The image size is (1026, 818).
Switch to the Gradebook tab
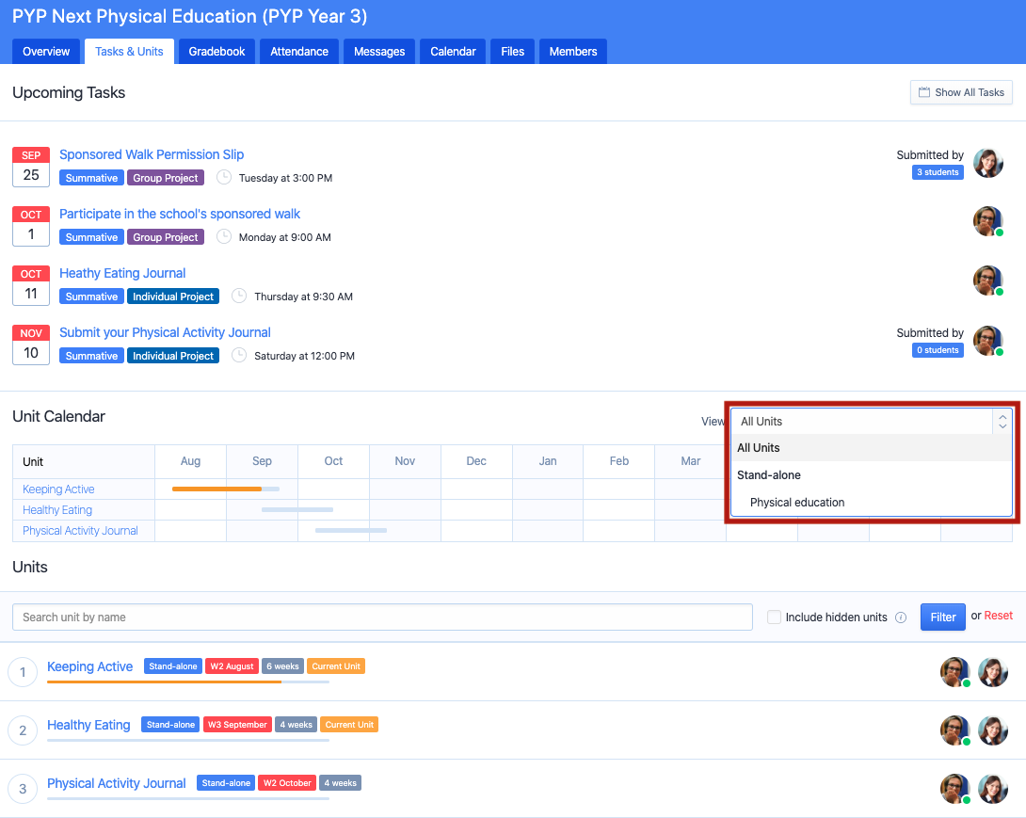(217, 52)
